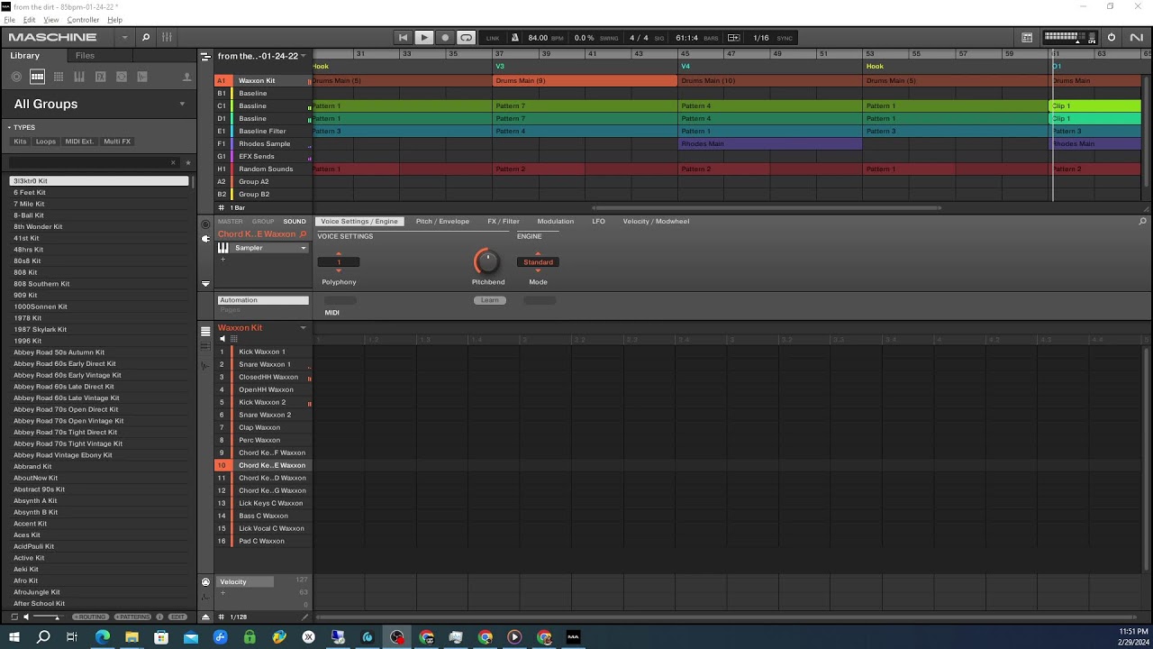This screenshot has height=649, width=1153.
Task: Click the MIDI Learn button
Action: pos(489,300)
